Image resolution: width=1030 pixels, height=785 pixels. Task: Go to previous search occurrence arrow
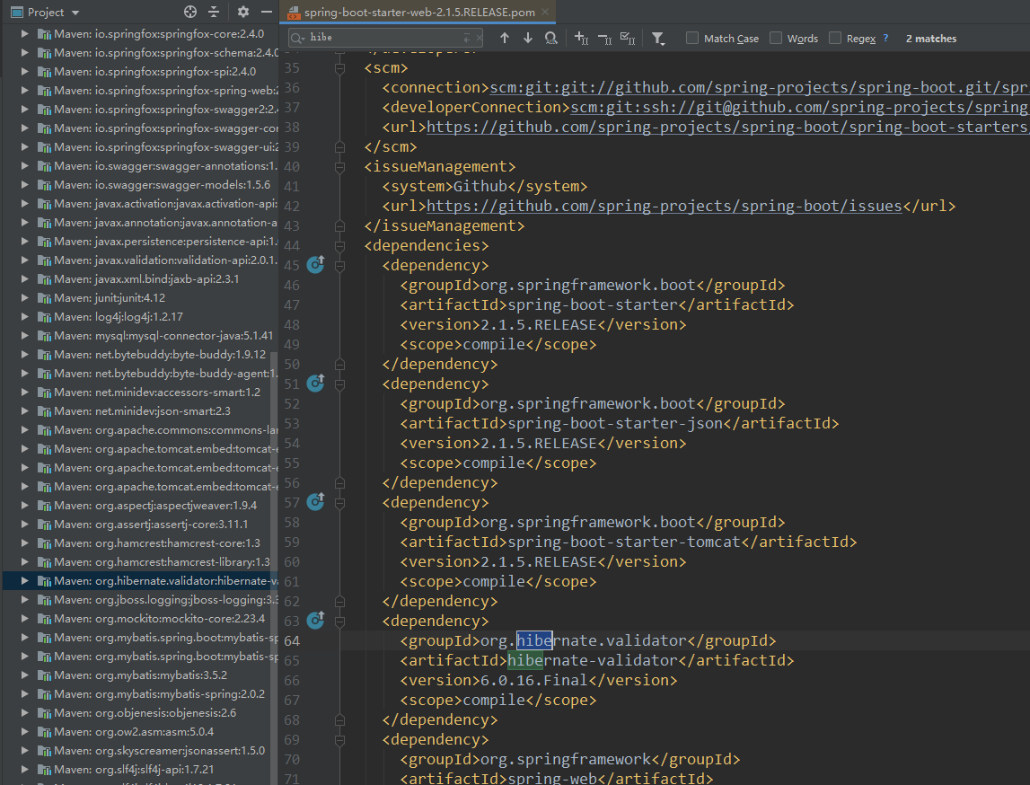point(505,38)
